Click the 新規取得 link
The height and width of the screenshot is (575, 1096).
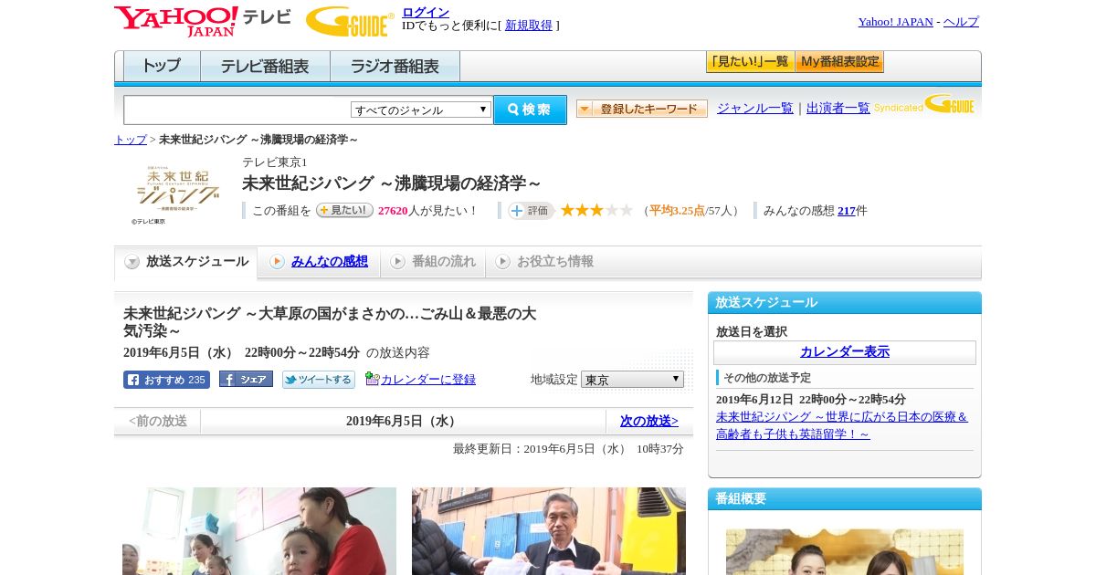[x=529, y=26]
